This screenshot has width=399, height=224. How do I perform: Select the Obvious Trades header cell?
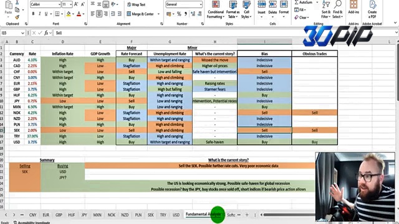tap(314, 54)
